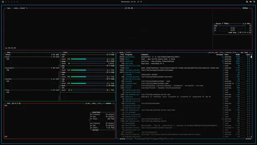Select the systemd-journald process row
The width and height of the screenshot is (257, 145).
pyautogui.click(x=185, y=77)
